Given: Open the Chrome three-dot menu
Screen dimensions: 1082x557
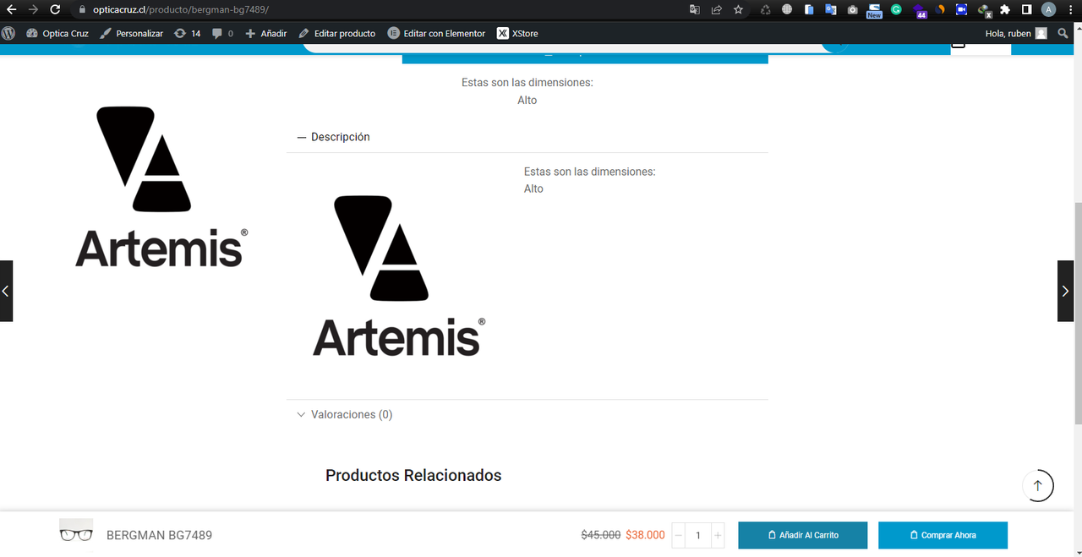Looking at the screenshot, I should point(1070,10).
